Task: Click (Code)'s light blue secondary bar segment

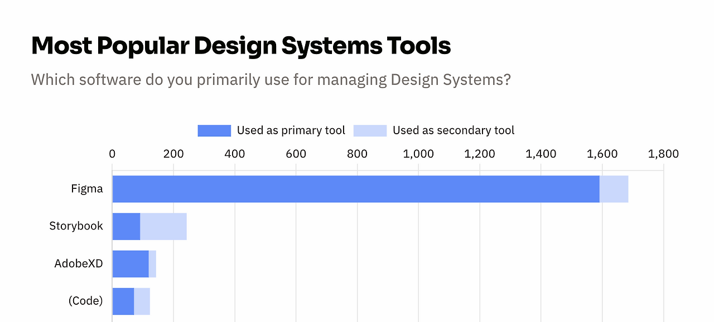Action: 142,301
